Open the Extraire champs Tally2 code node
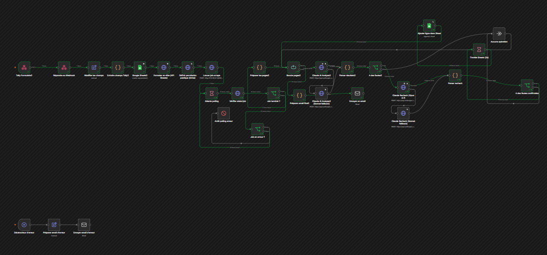This screenshot has width=547, height=255. [118, 67]
